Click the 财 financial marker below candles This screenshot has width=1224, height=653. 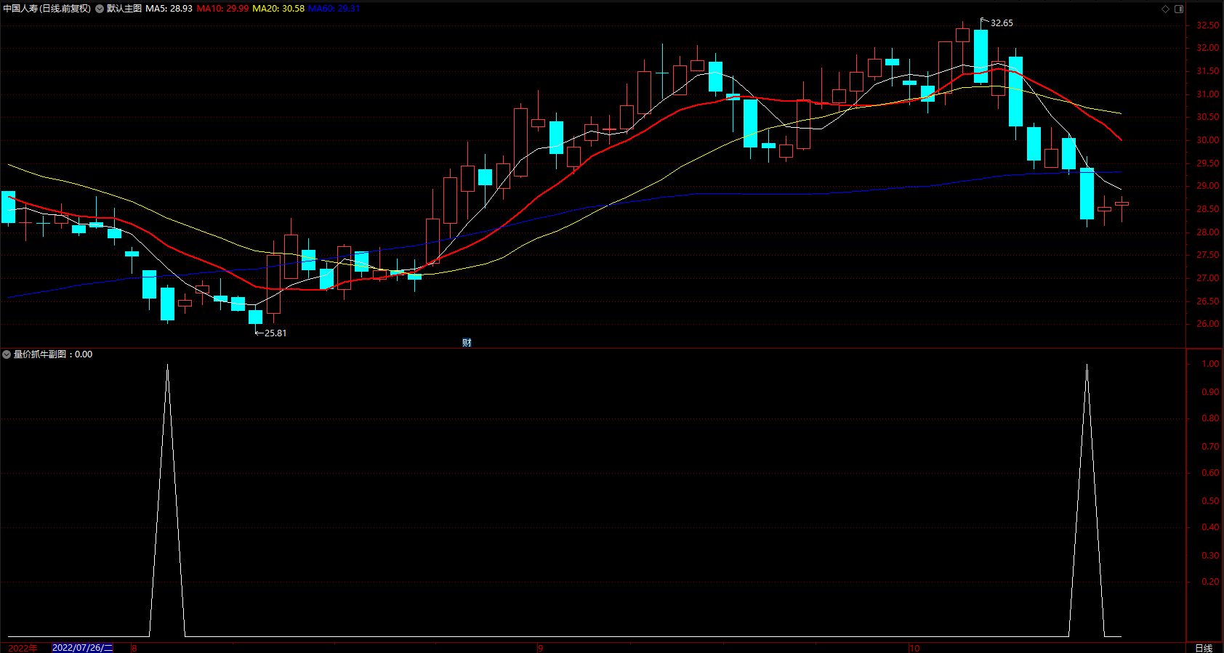pos(467,343)
